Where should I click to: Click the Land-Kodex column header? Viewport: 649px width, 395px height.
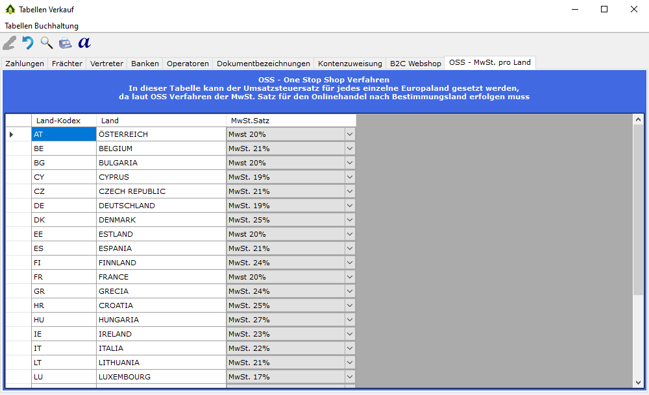[64, 121]
